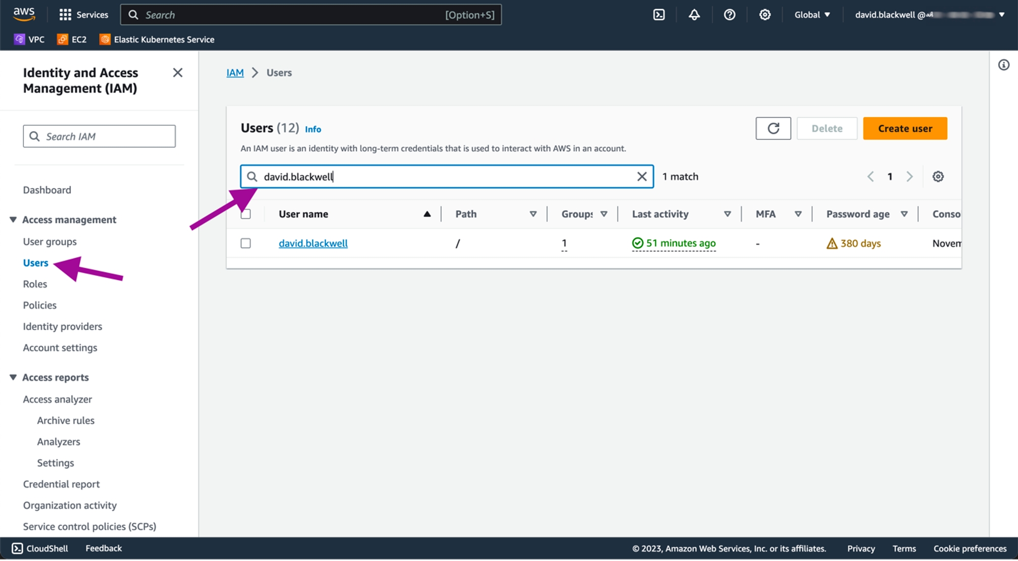Viewport: 1018px width, 561px height.
Task: Click the Create user button
Action: point(904,128)
